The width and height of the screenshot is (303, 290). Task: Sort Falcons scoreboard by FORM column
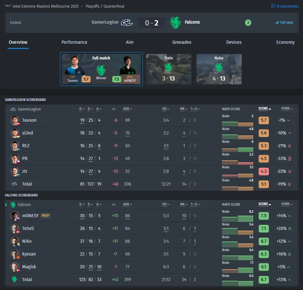coord(287,204)
